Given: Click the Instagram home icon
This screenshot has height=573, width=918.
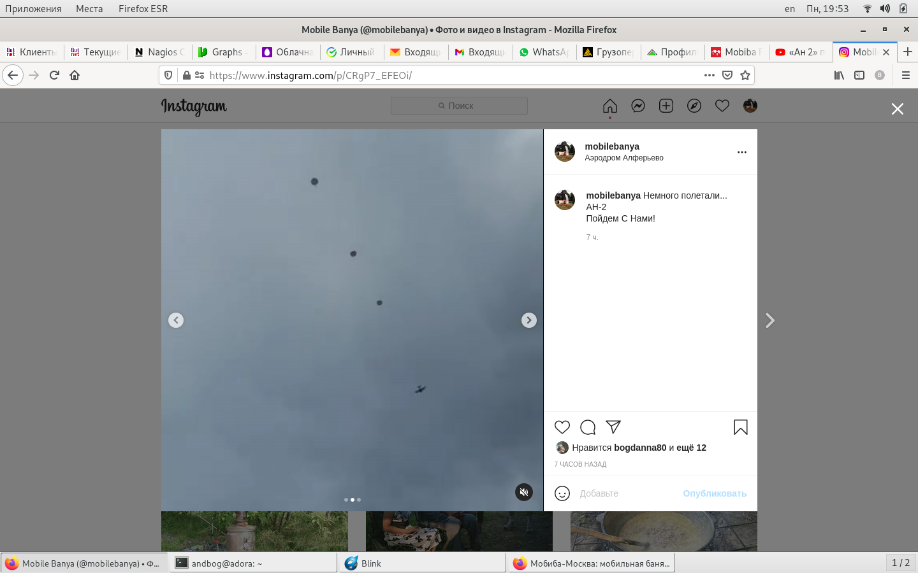Looking at the screenshot, I should pos(609,106).
